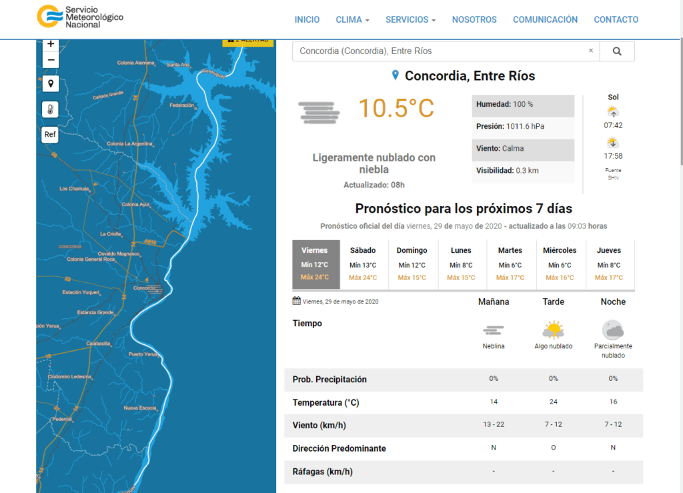Screen dimensions: 683x493
Task: Click the Colonia Ayuí label on map
Action: pyautogui.click(x=135, y=204)
